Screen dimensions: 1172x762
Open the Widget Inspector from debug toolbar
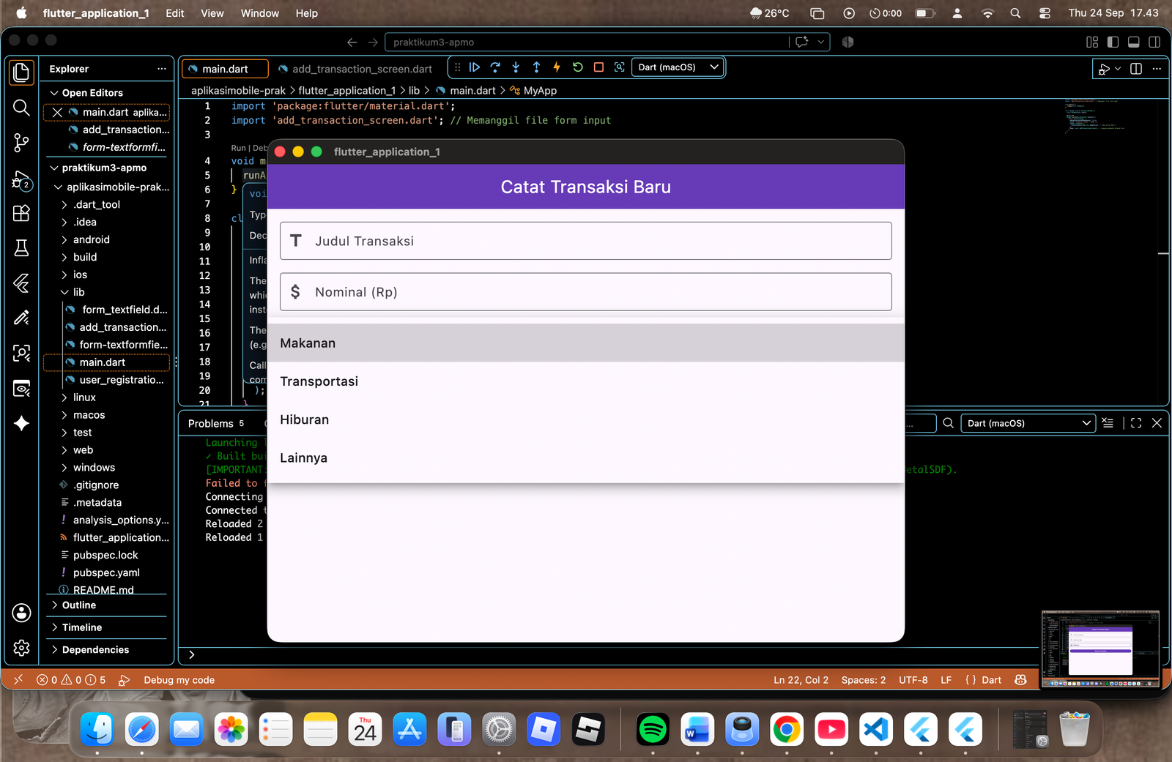pos(619,67)
